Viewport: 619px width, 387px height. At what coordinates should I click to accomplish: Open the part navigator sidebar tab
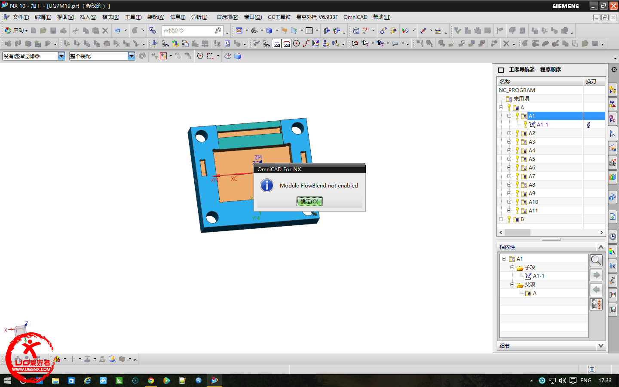point(613,119)
